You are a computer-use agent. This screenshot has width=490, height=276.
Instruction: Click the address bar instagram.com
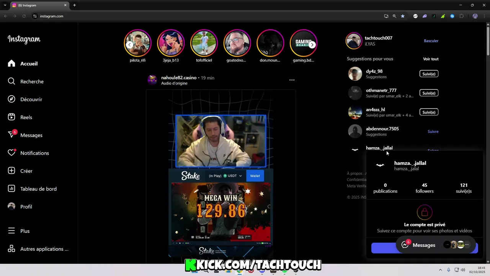[52, 16]
